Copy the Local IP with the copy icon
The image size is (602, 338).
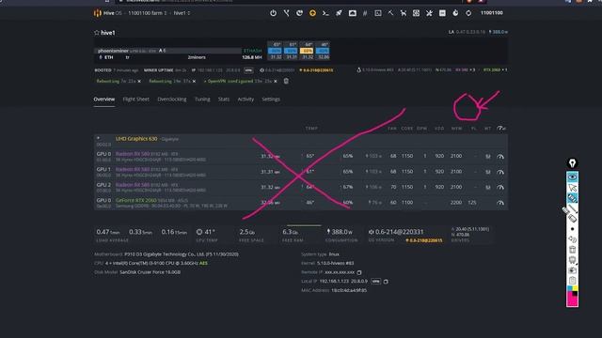click(386, 282)
